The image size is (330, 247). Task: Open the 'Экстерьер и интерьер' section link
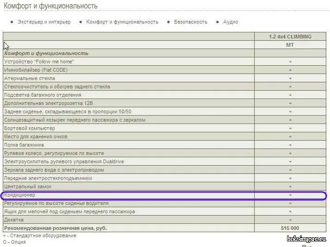click(x=44, y=22)
